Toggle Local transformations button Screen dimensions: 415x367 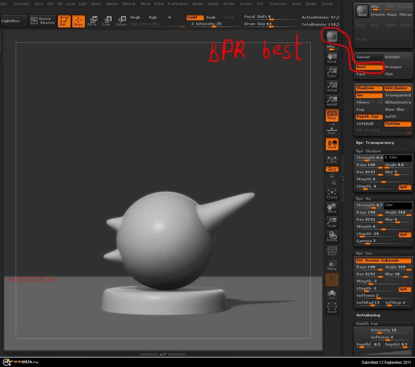332,144
